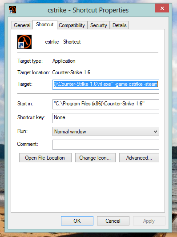The width and height of the screenshot is (177, 237).
Task: Cancel the properties dialog
Action: 113,221
